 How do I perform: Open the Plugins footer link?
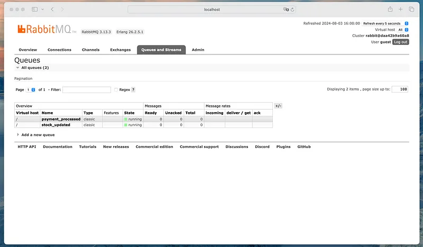[x=283, y=147]
